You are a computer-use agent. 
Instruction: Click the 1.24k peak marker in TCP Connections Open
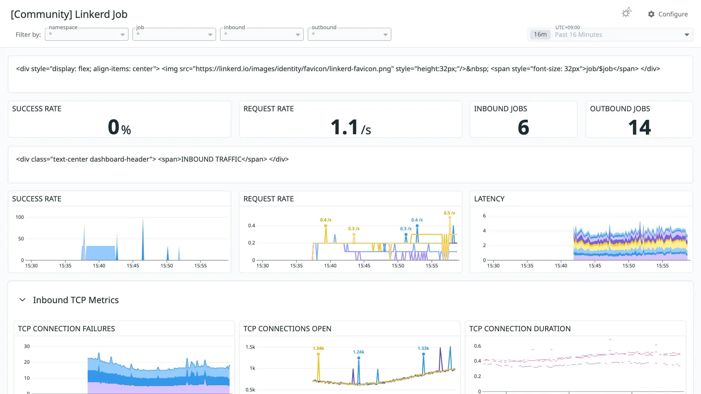coord(359,358)
